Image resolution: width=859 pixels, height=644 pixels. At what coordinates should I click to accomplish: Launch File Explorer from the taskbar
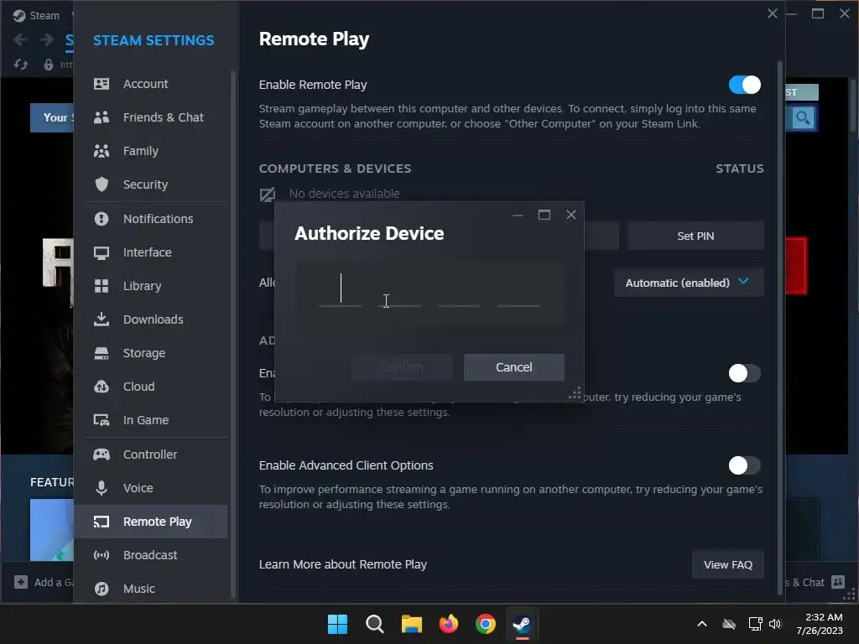click(x=411, y=624)
